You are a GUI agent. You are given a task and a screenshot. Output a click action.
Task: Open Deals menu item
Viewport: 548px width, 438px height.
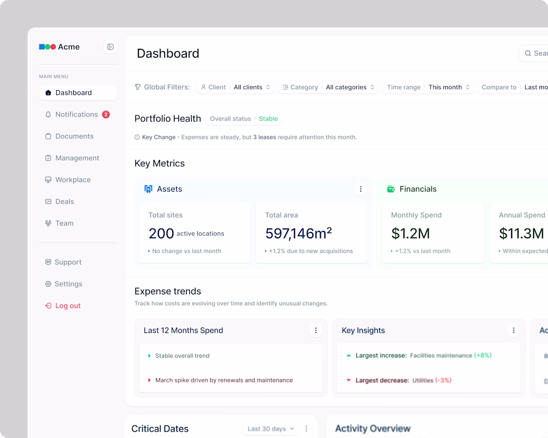[78, 202]
